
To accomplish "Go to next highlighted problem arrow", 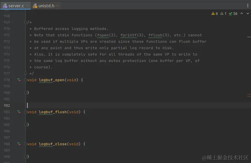I will pyautogui.click(x=248, y=14).
